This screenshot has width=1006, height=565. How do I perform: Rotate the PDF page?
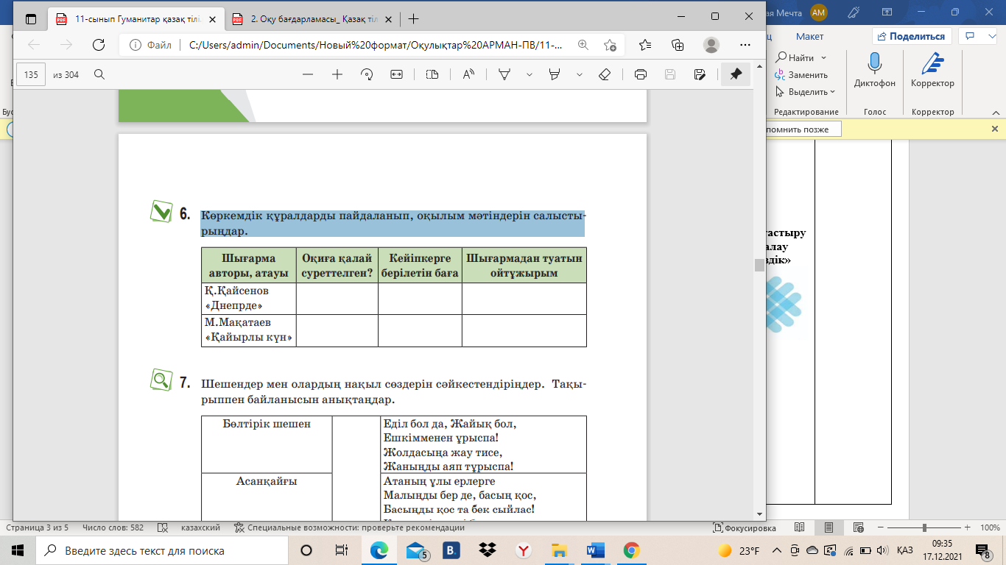367,74
